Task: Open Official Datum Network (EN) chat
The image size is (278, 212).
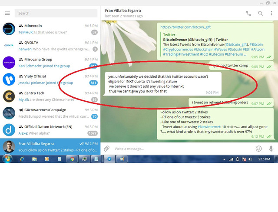Action: tap(50, 130)
